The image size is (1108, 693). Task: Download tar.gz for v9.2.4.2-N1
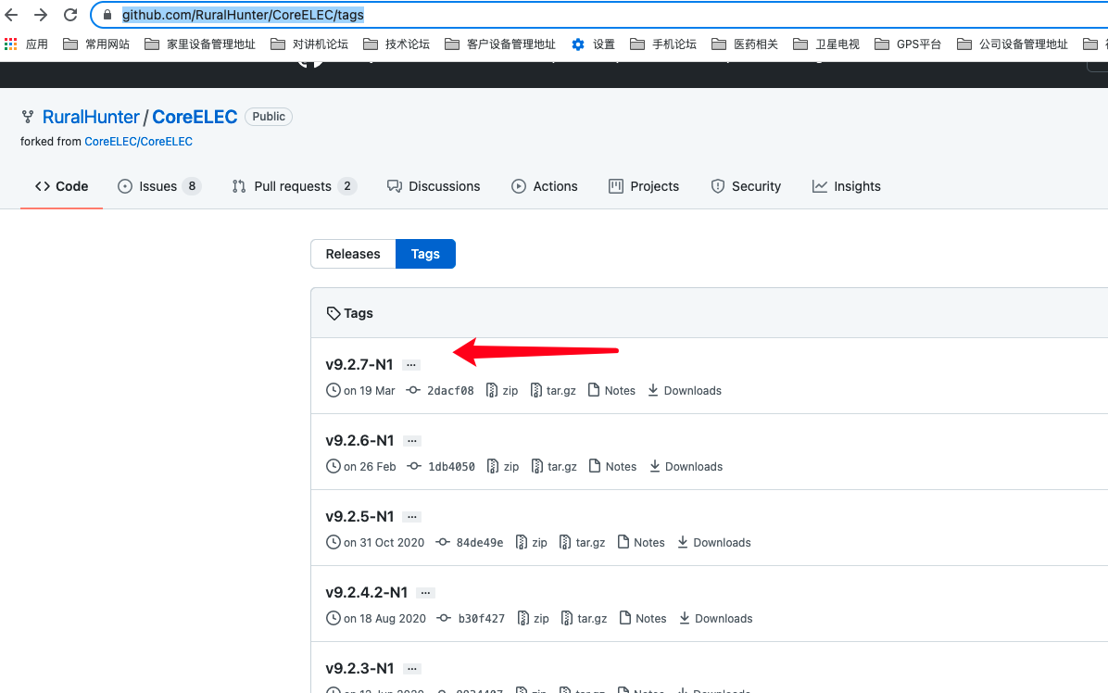[585, 619]
